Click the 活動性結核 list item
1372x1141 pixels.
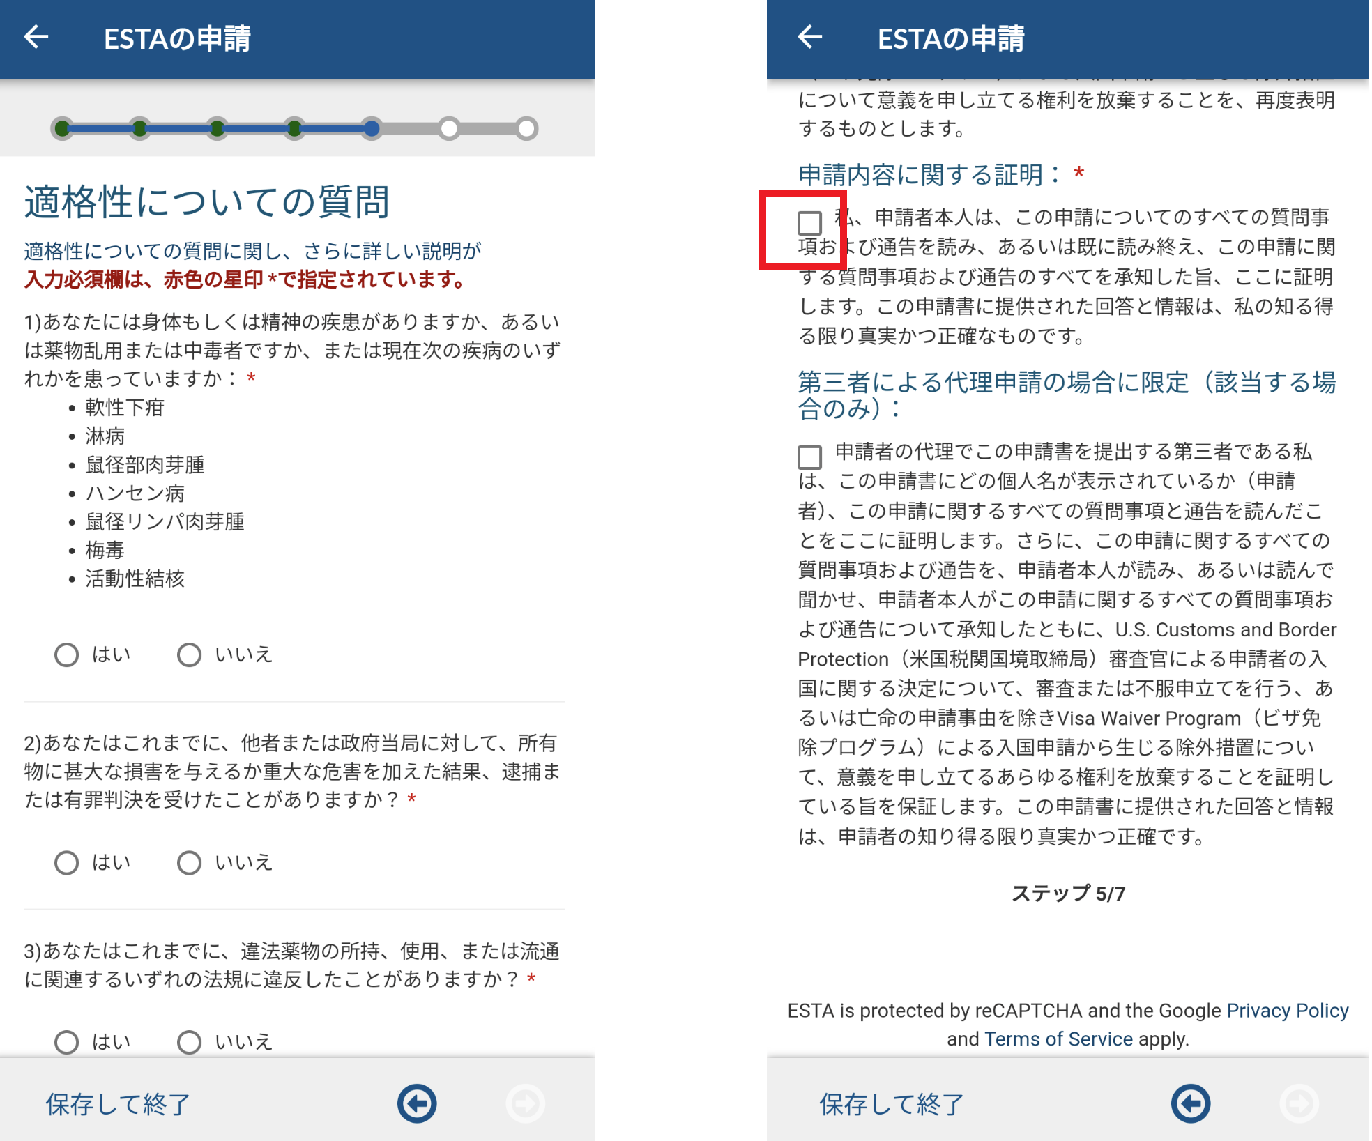click(x=135, y=579)
